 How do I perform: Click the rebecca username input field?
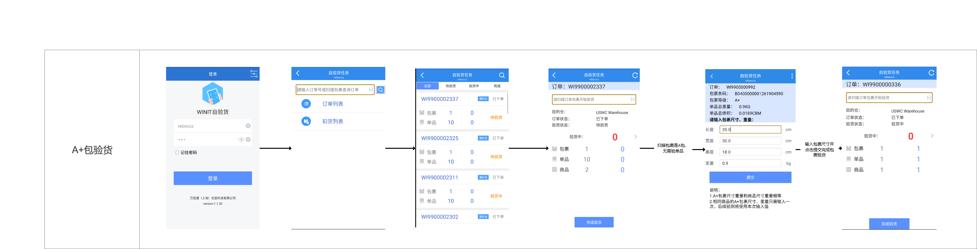click(x=213, y=126)
